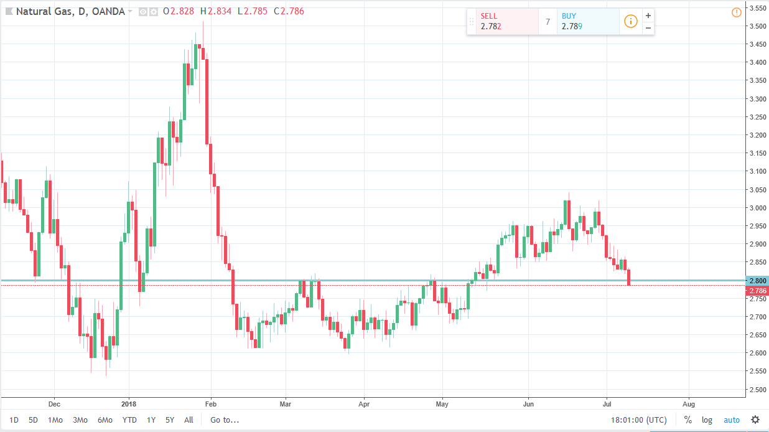Screen dimensions: 769x432
Task: Select the YTD time range
Action: (129, 420)
